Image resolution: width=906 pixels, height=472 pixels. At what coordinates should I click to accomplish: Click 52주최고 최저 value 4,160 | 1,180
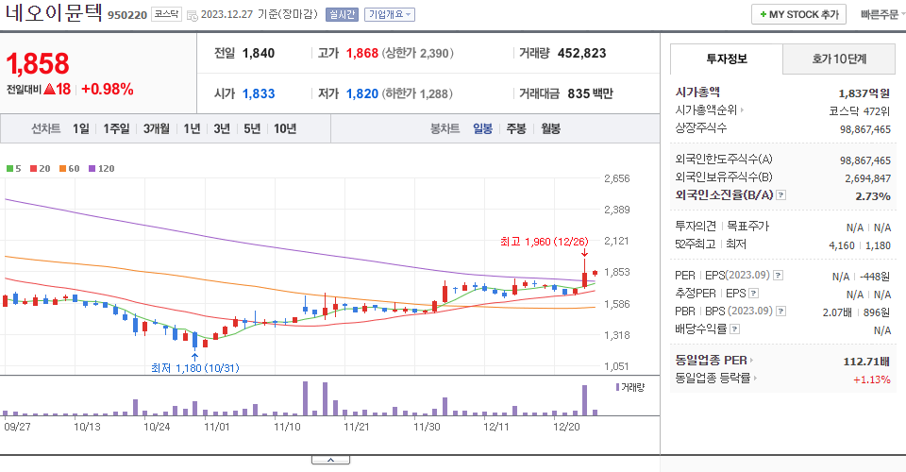pos(860,245)
